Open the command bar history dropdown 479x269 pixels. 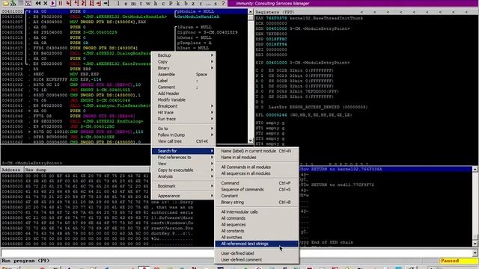pyautogui.click(x=475, y=253)
